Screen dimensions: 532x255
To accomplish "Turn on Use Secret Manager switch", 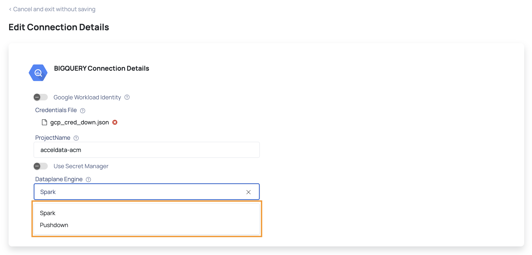I will point(41,166).
